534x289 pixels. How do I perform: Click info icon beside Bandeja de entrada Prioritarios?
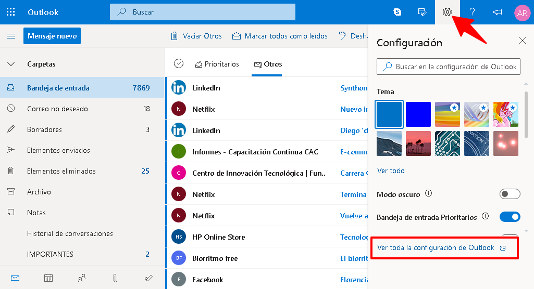point(486,216)
